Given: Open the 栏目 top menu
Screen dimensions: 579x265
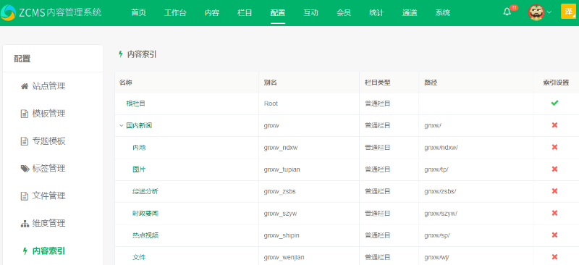Looking at the screenshot, I should (245, 12).
